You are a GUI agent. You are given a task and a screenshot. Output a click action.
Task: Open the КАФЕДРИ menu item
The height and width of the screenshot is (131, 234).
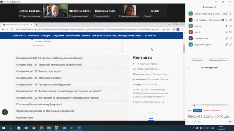tap(46, 36)
